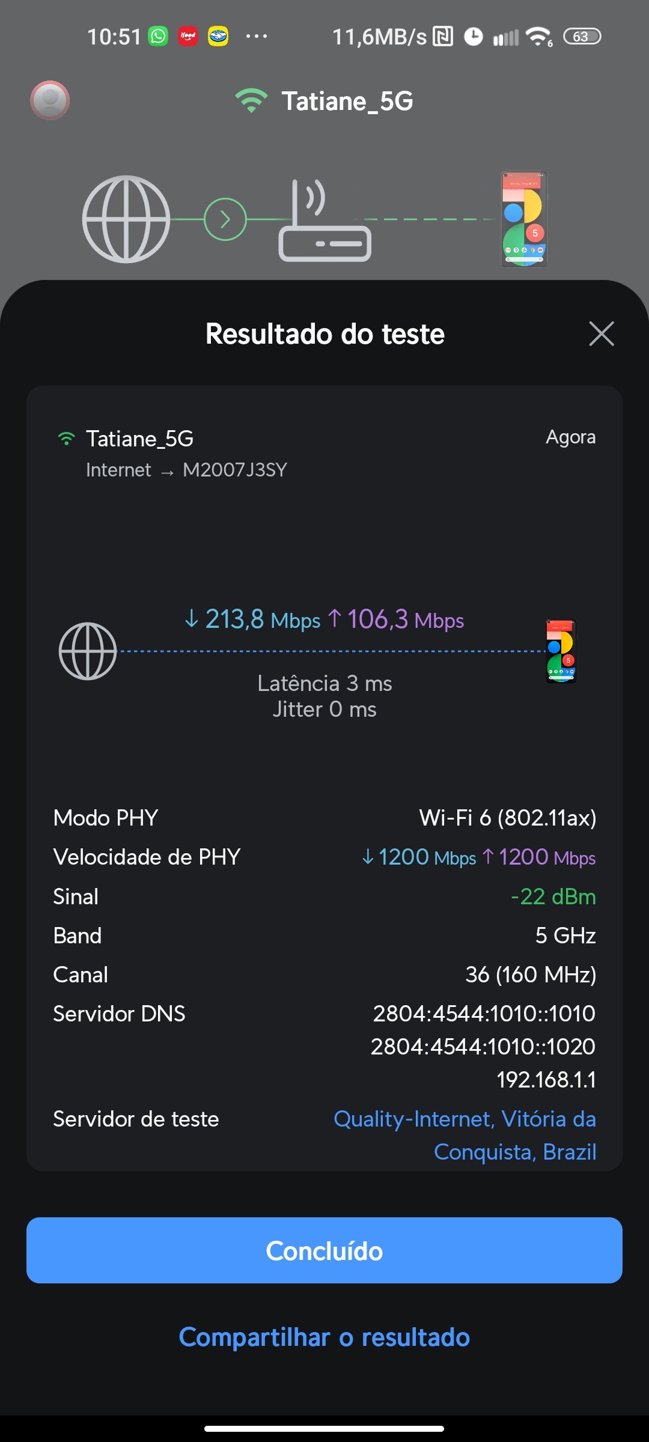Tap the large globe internet icon
Screen dimensions: 649x1442
click(x=126, y=219)
